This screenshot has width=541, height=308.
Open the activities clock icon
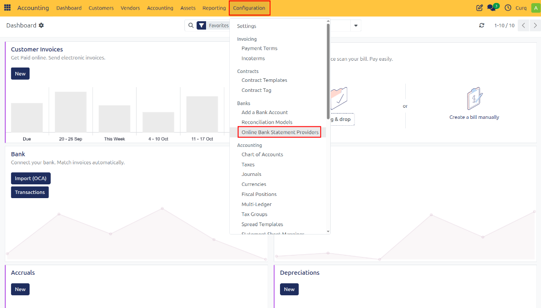(508, 7)
